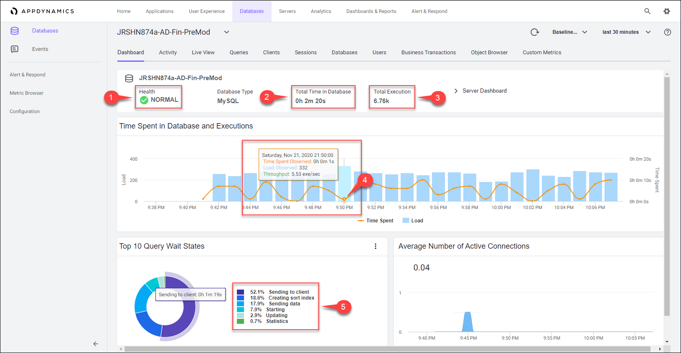Image resolution: width=681 pixels, height=353 pixels.
Task: Open the last 30 minutes time range
Action: pos(626,32)
